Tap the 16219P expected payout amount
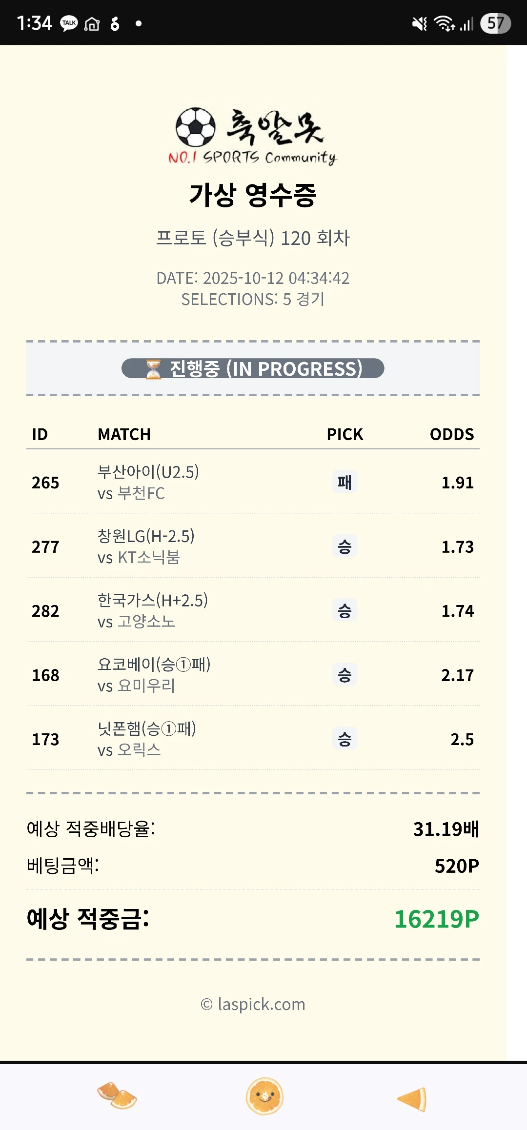The image size is (527, 1130). tap(436, 919)
